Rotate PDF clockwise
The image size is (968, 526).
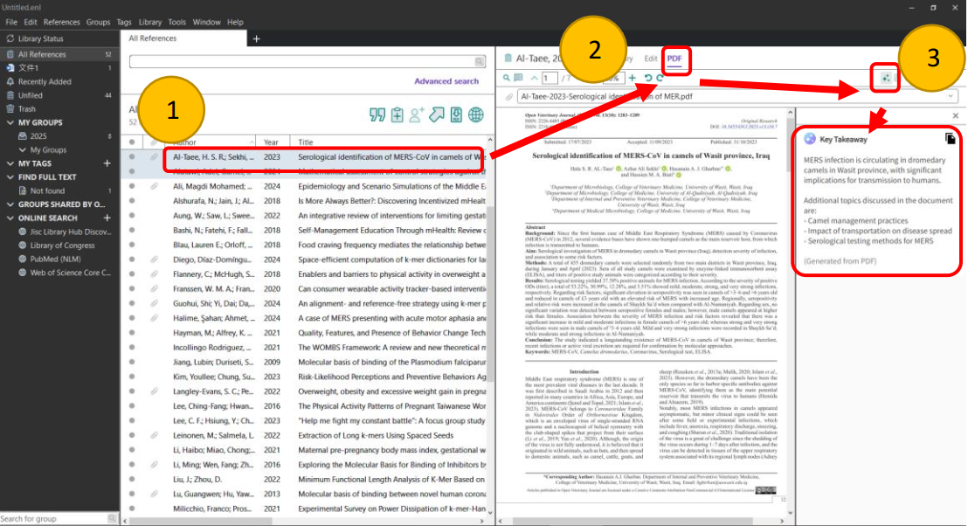coord(660,78)
